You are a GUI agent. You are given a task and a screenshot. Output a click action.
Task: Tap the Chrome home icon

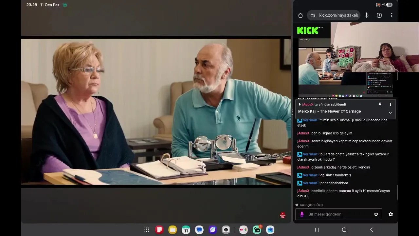300,15
